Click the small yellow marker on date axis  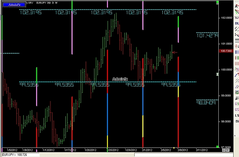(174, 148)
